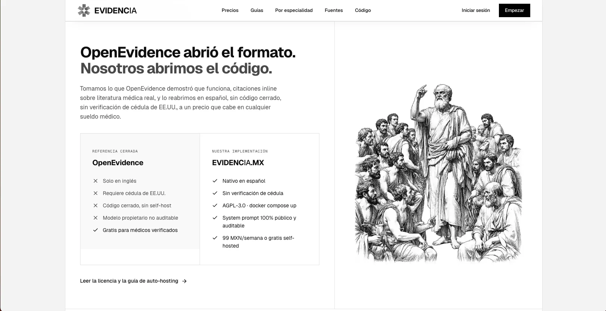Click check icon beside Nativo en español

[x=215, y=181]
